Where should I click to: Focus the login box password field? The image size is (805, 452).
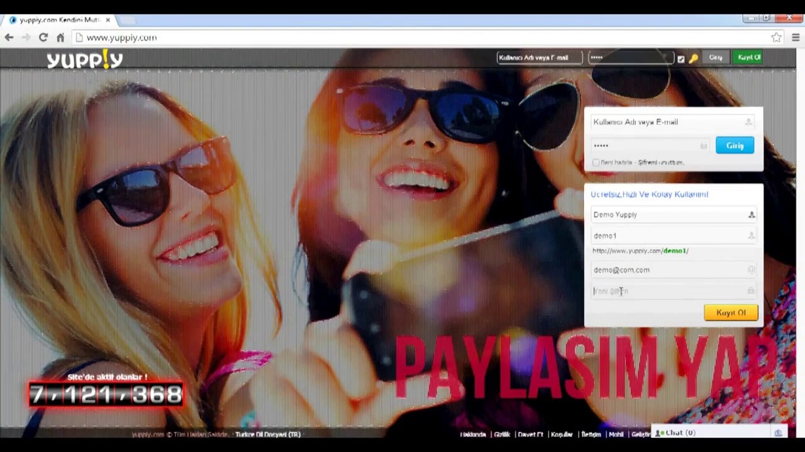[x=650, y=146]
